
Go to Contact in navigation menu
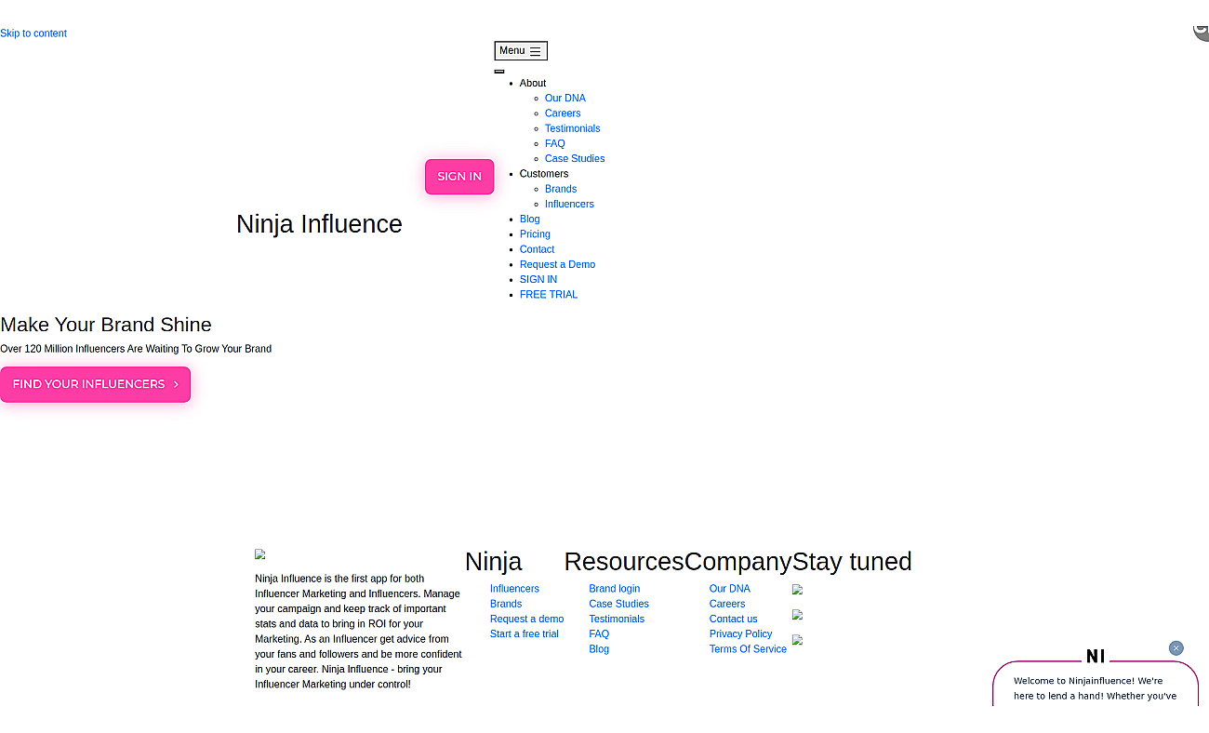point(537,249)
